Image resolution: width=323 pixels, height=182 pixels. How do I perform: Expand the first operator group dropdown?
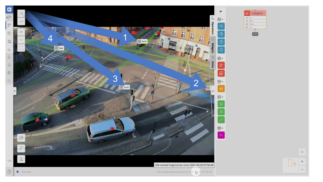pos(220,20)
